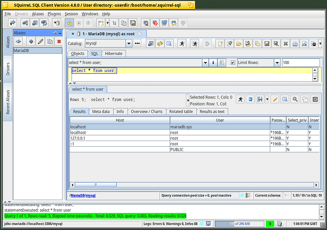Click the Save As icon in the session toolbar
Image resolution: width=327 pixels, height=230 pixels.
pos(276,44)
